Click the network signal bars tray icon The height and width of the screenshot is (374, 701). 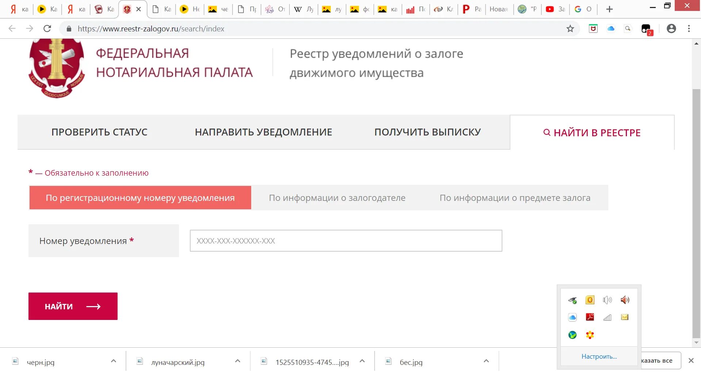coord(608,317)
